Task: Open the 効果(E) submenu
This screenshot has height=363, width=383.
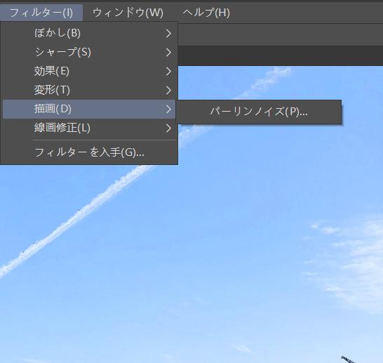Action: click(89, 71)
